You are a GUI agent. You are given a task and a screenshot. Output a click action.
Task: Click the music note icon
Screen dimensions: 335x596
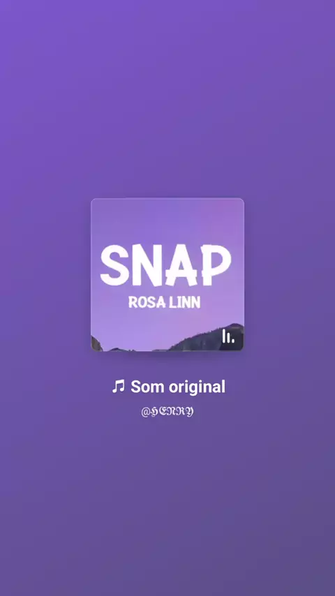click(118, 387)
